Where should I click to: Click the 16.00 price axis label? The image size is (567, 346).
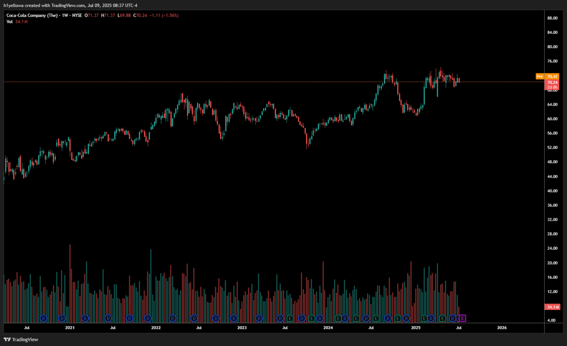552,278
